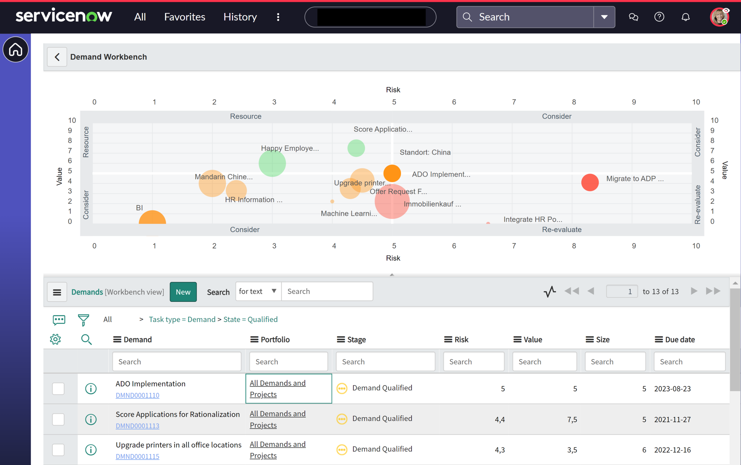Screen dimensions: 741x465
Task: Click Task type = Demand breadcrumb
Action: click(182, 319)
